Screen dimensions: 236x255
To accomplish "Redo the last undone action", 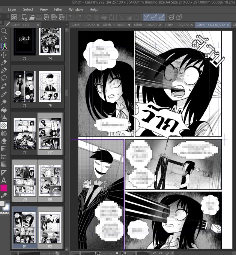I will [x=79, y=17].
